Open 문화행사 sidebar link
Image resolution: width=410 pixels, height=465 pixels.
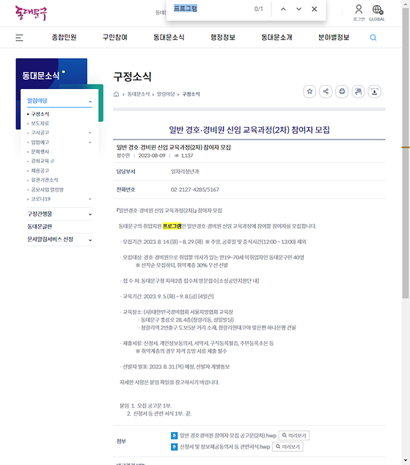click(x=40, y=151)
